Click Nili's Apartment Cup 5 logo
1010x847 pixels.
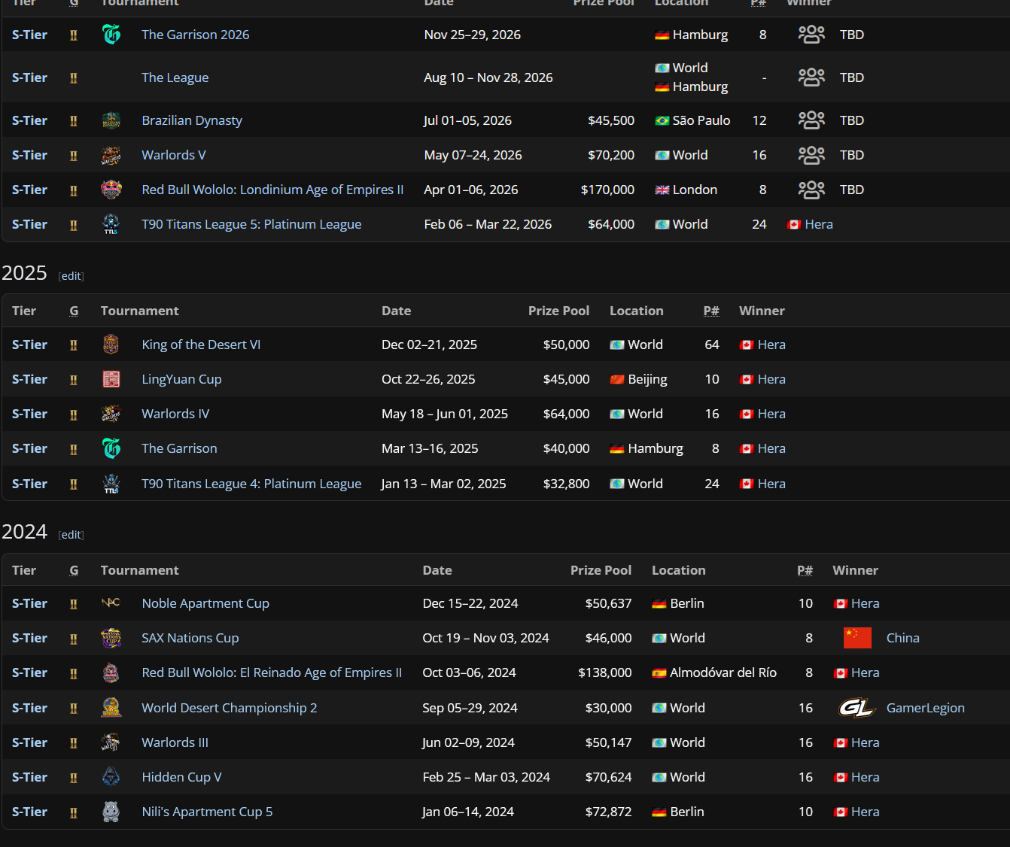click(111, 812)
